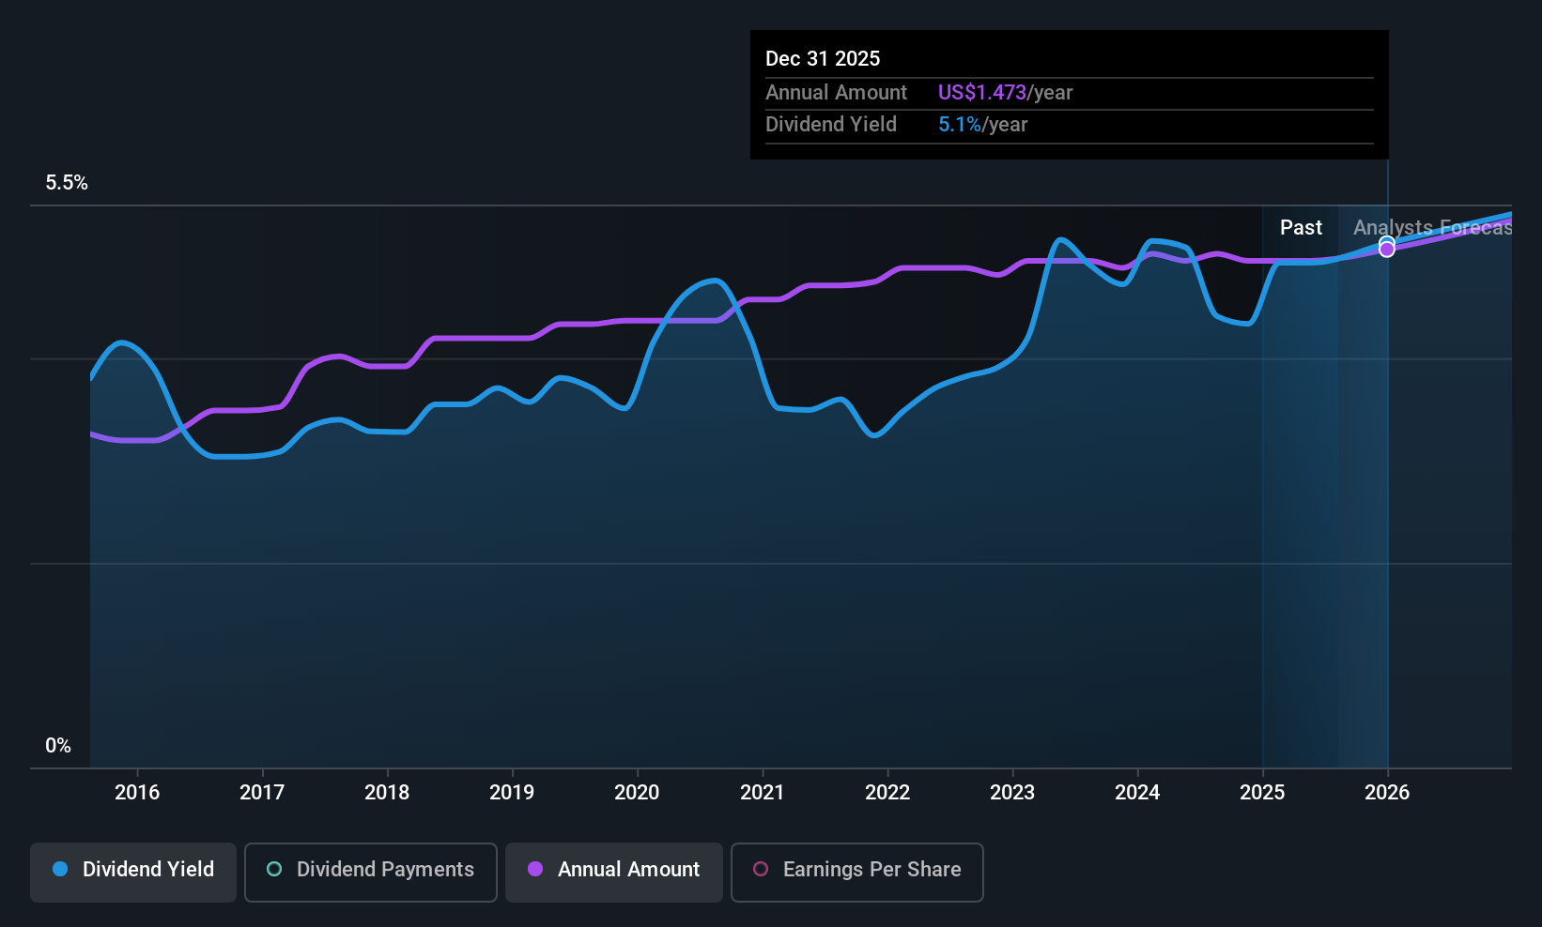Image resolution: width=1542 pixels, height=927 pixels.
Task: Click the blue Dividend Yield legend dot
Action: coord(60,870)
